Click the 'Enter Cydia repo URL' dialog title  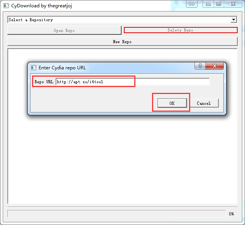(x=62, y=68)
